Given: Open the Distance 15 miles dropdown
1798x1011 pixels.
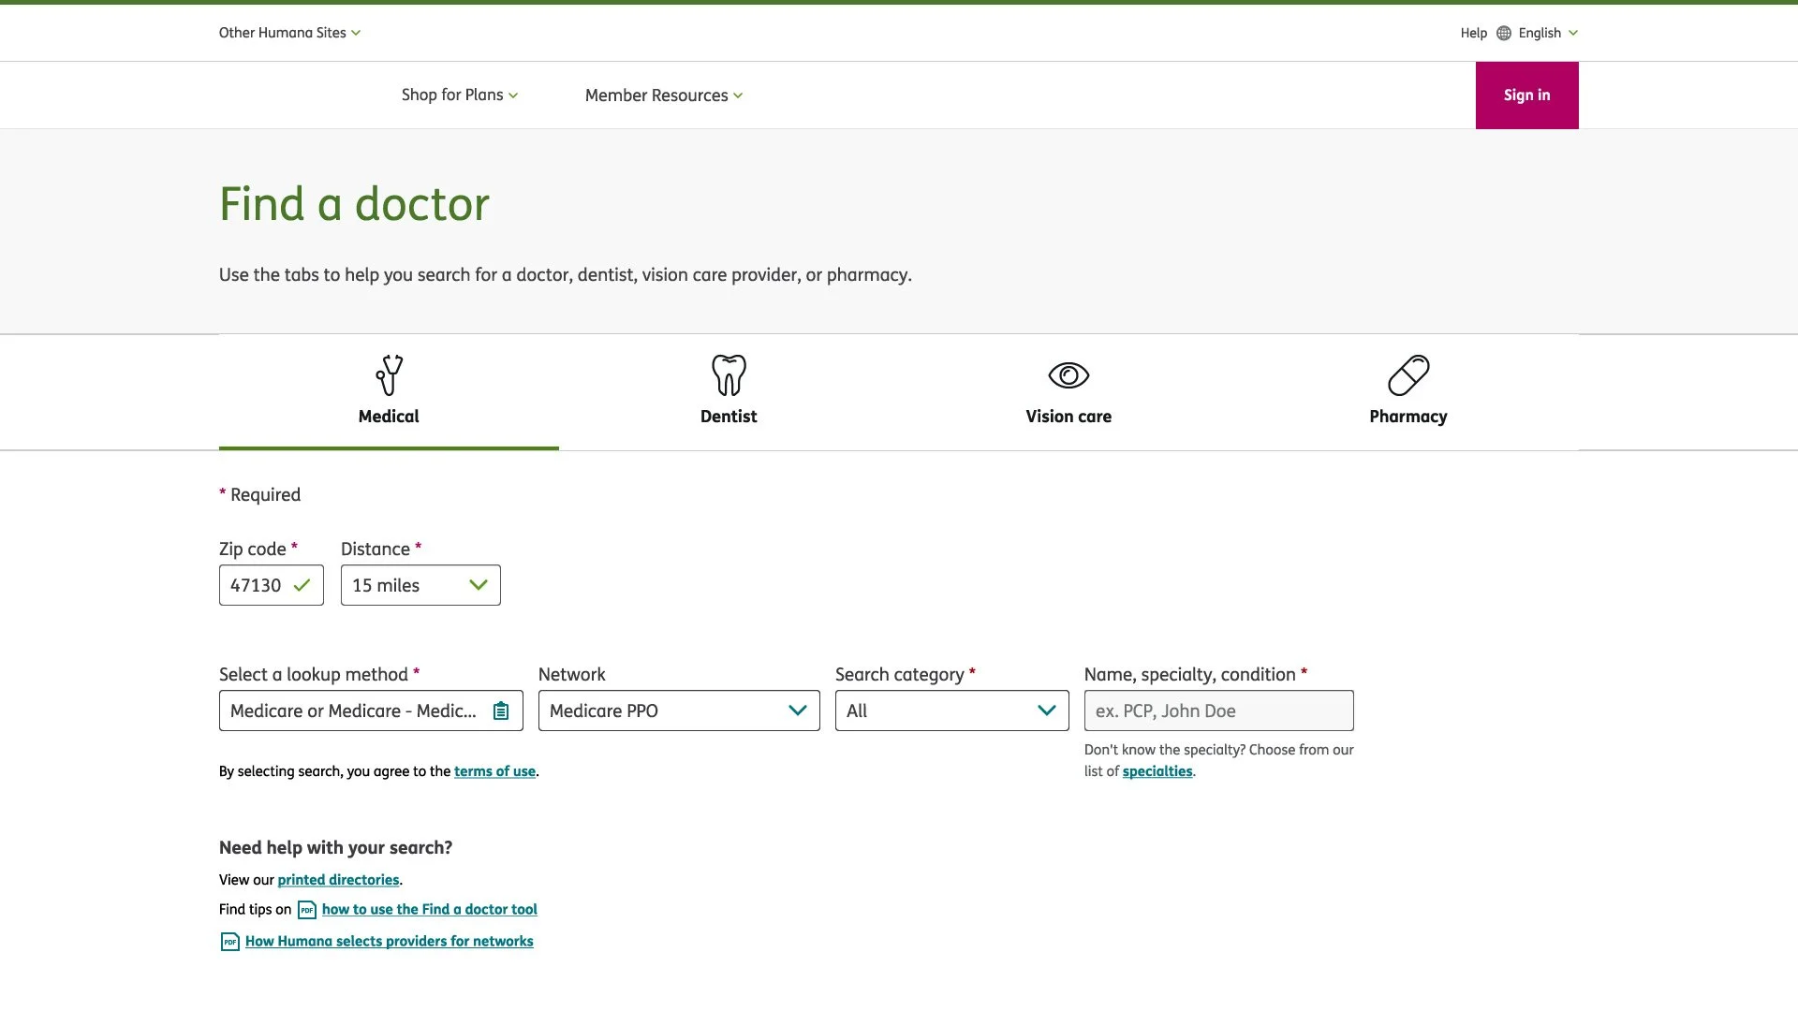Looking at the screenshot, I should click(x=420, y=585).
